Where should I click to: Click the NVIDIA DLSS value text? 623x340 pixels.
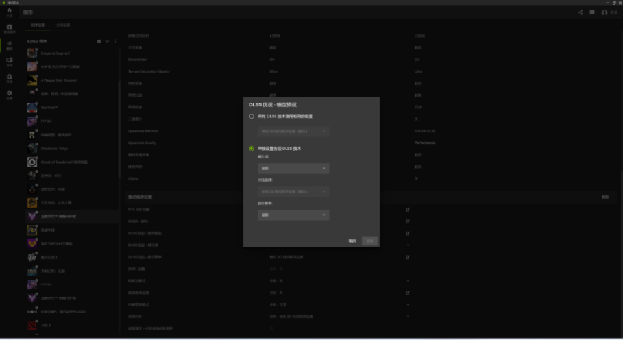tap(424, 131)
